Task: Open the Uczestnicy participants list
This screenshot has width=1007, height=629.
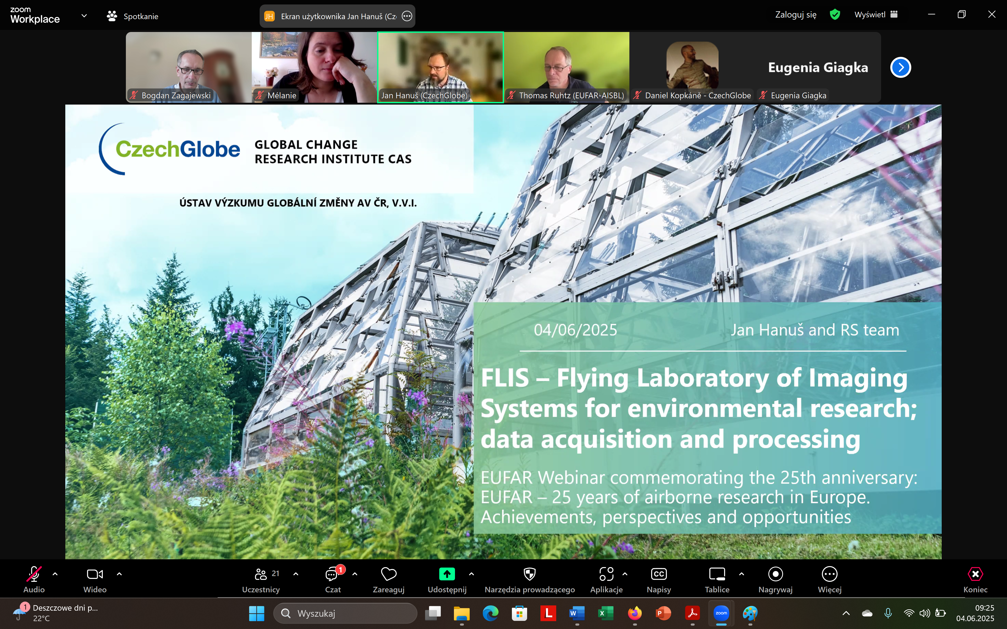Action: pos(261,575)
